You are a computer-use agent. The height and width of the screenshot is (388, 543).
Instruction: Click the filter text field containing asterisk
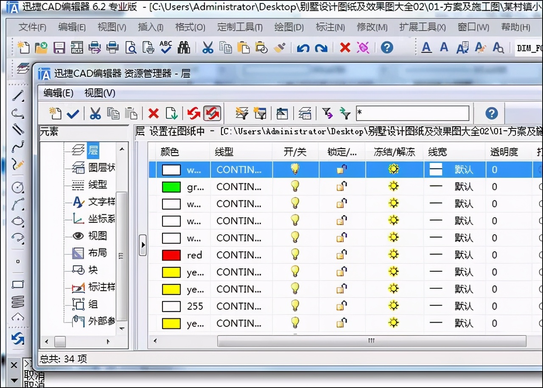[412, 113]
